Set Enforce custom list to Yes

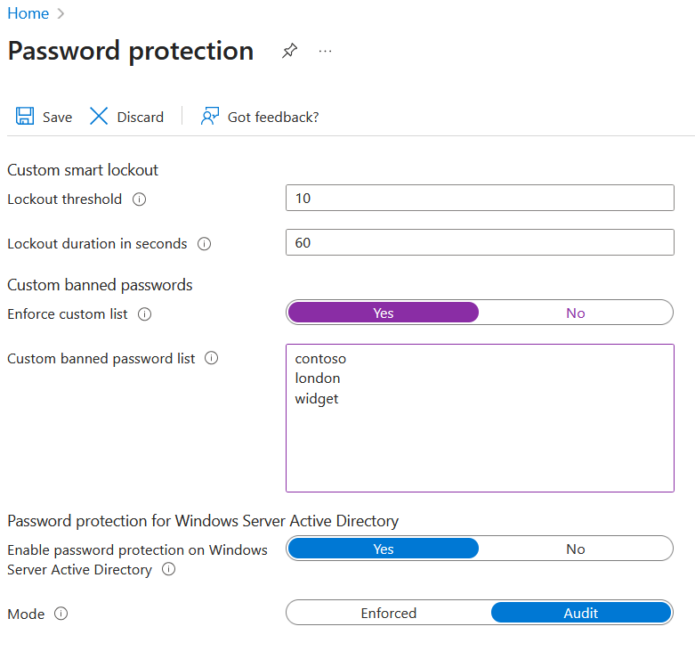tap(384, 313)
